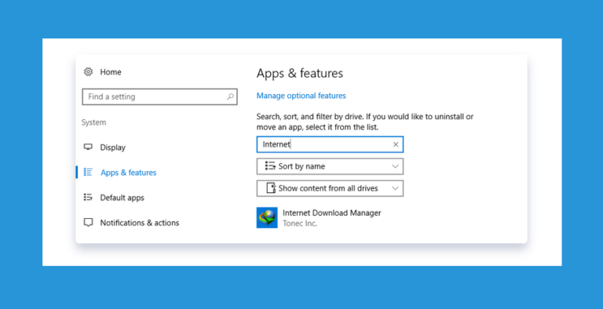603x309 pixels.
Task: Click the magnifier icon in Find a setting
Action: 230,96
